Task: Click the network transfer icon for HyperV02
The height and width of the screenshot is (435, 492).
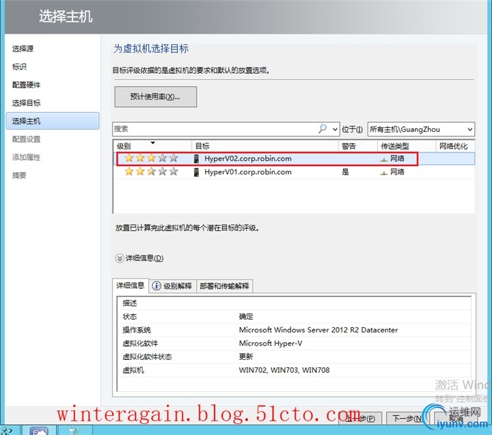Action: point(383,160)
